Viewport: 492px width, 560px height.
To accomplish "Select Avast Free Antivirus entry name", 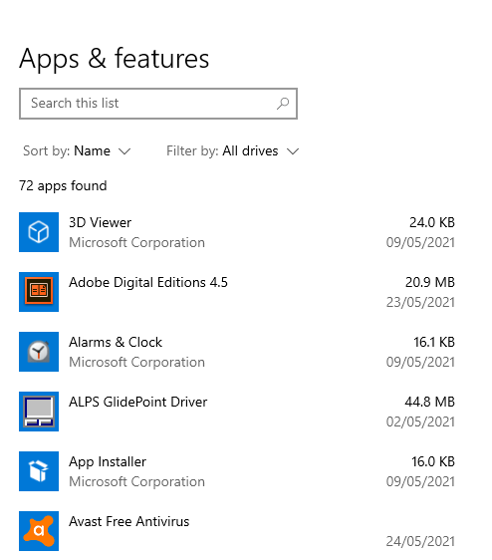I will 128,522.
